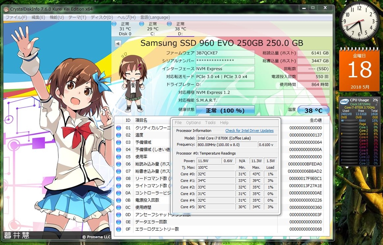Click status icon of row 0B 電源投入回数

coord(119,200)
